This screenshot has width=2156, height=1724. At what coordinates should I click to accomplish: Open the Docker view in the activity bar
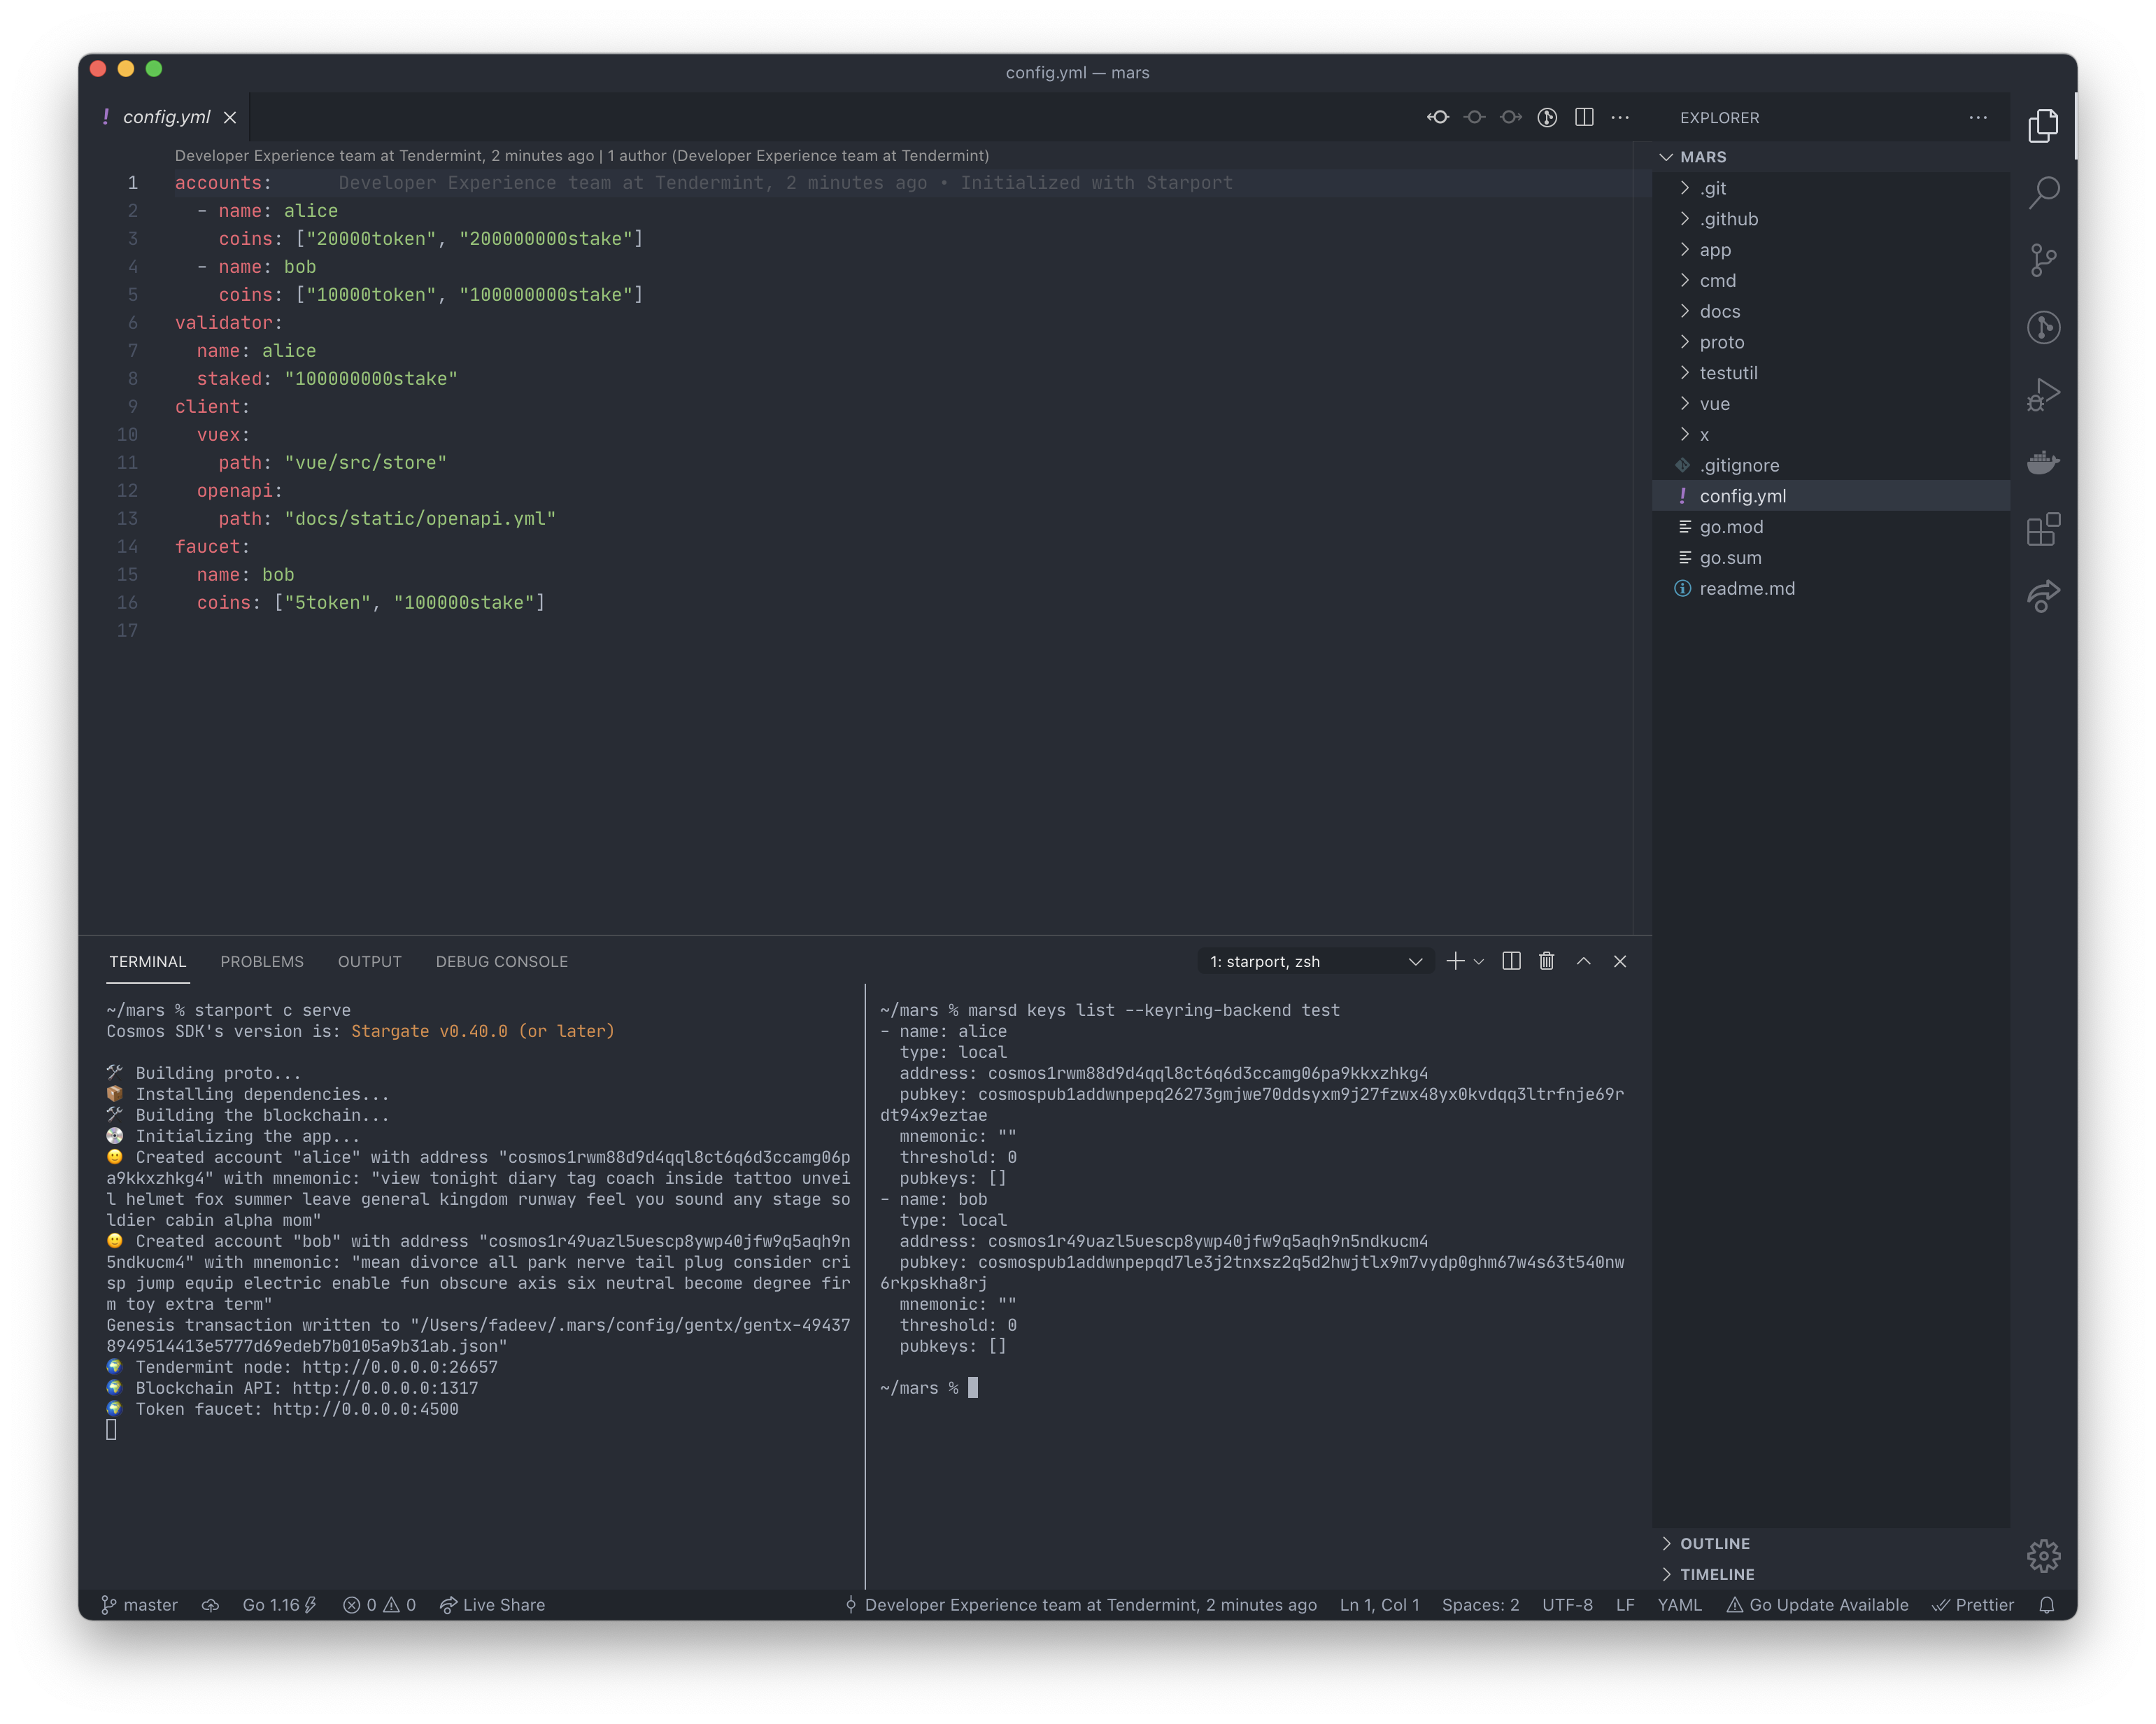point(2044,461)
